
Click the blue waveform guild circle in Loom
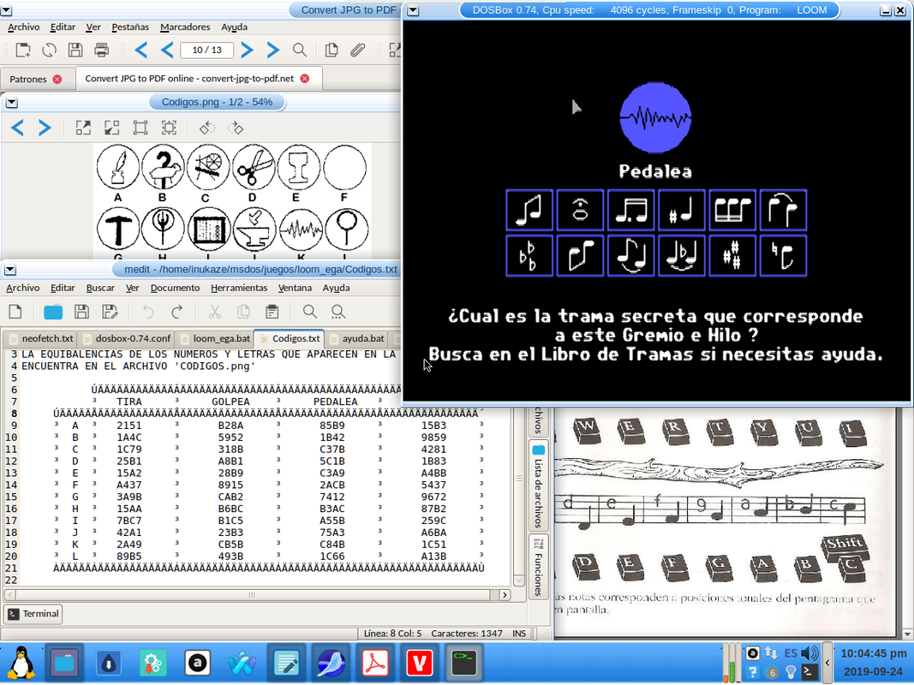(x=655, y=117)
